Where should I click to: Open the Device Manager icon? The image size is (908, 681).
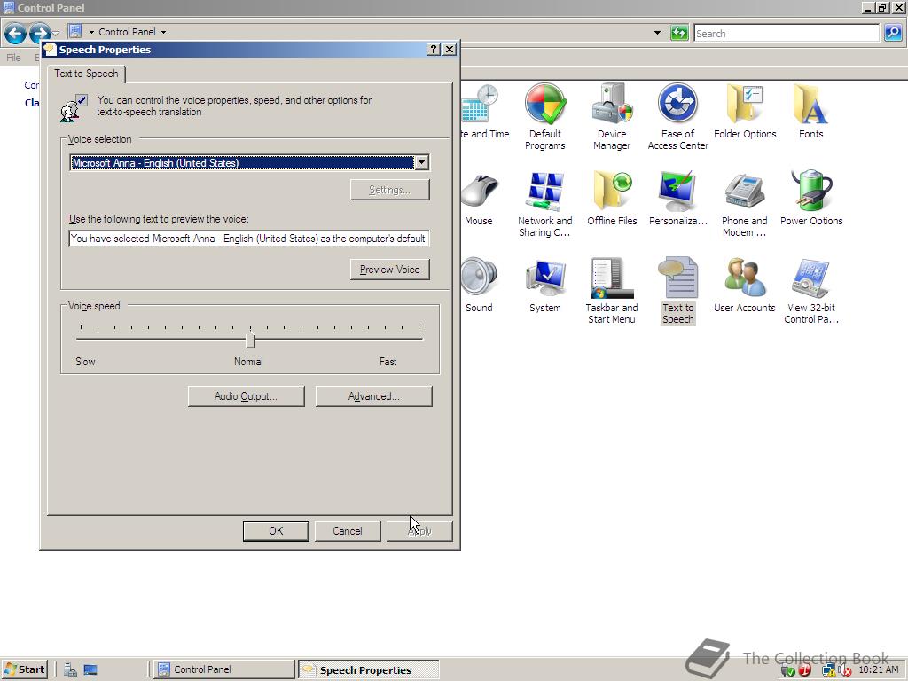click(612, 116)
